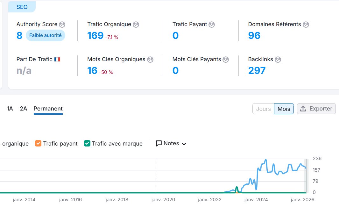The width and height of the screenshot is (339, 207).
Task: Click the 79 y-axis label
Action: 315,181
